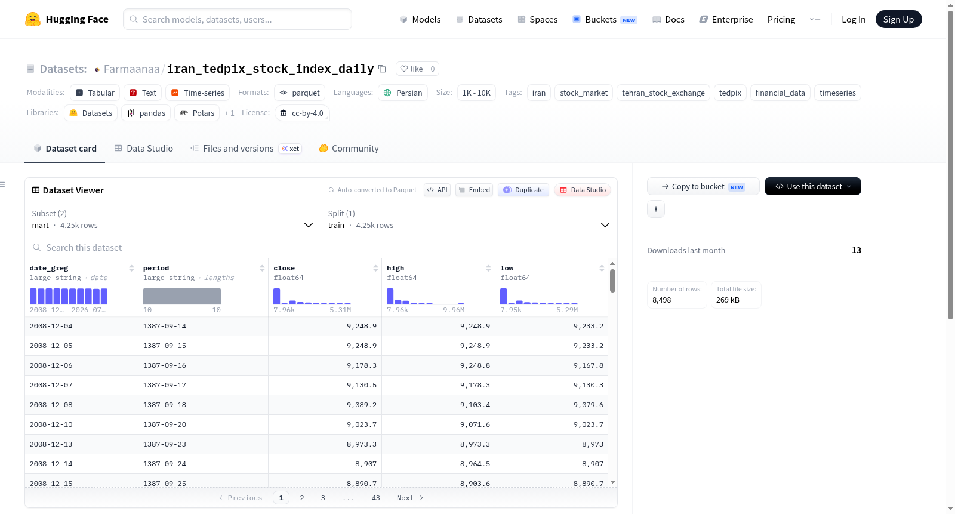Sort by high column sort icon
The image size is (955, 514).
[488, 268]
